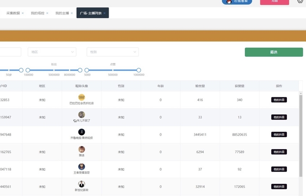The image size is (306, 196).
Task: Click the table's vertical scrollbar
Action: pyautogui.click(x=301, y=133)
